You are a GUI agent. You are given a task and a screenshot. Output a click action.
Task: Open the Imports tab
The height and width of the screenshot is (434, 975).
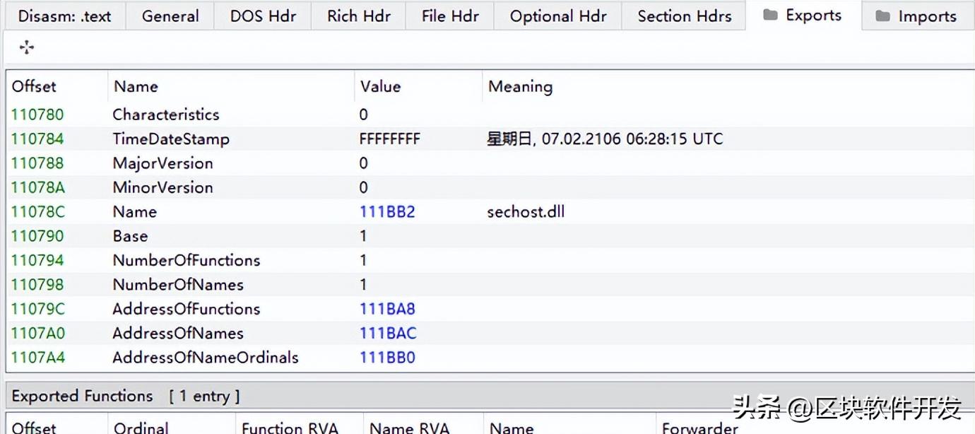[926, 16]
